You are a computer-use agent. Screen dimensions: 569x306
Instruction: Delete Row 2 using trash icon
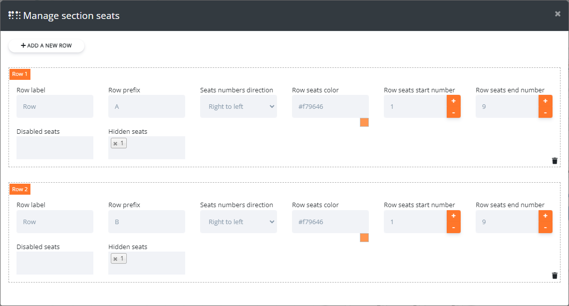pyautogui.click(x=555, y=276)
